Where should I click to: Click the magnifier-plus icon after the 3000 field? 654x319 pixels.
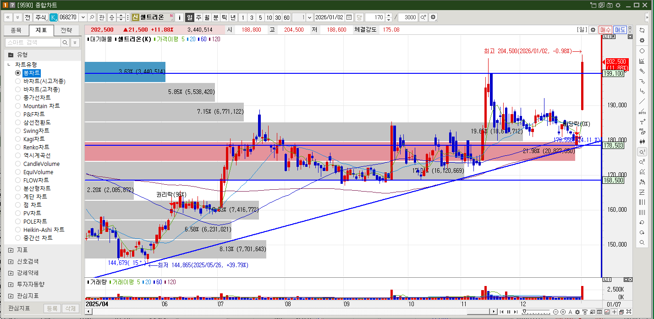[x=423, y=17]
